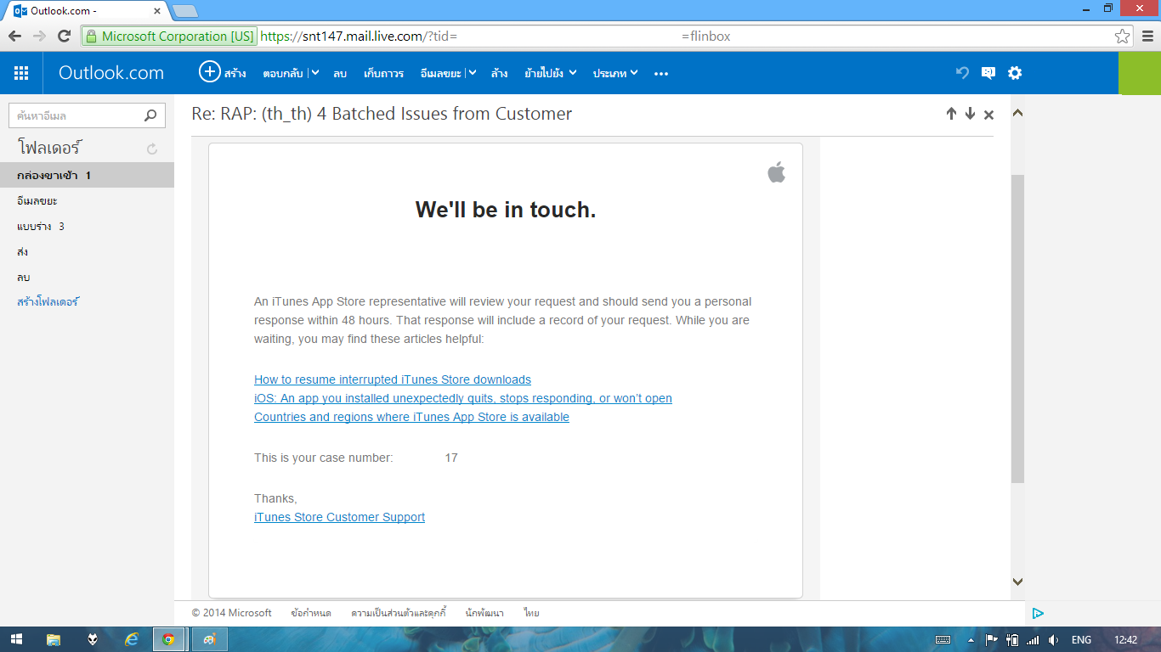This screenshot has height=652, width=1161.
Task: Click the battery icon in the system tray
Action: (x=1011, y=640)
